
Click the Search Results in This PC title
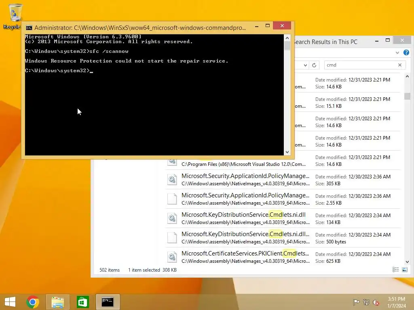click(325, 42)
